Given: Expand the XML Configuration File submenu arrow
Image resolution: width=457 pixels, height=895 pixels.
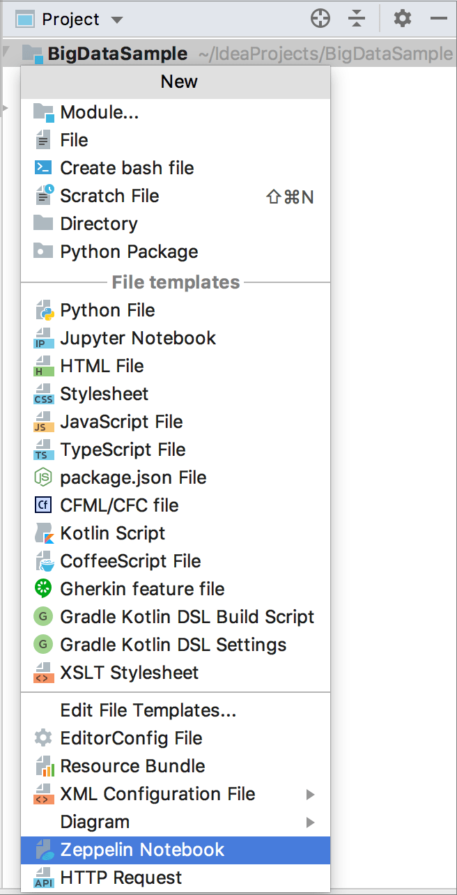Looking at the screenshot, I should click(x=311, y=795).
